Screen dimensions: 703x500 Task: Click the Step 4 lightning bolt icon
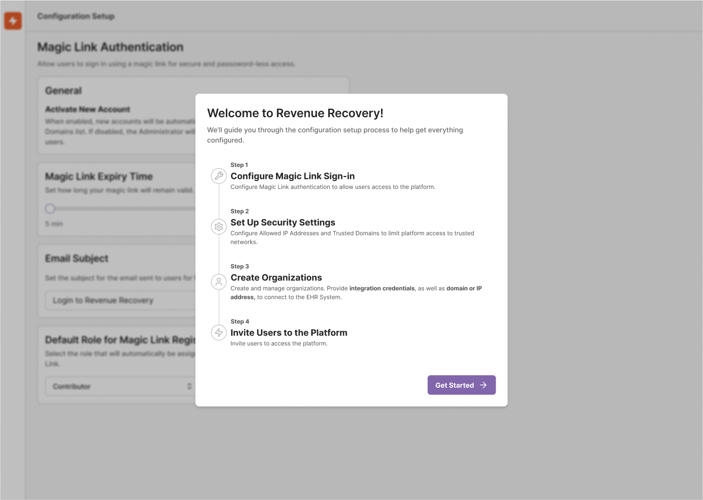pos(219,333)
